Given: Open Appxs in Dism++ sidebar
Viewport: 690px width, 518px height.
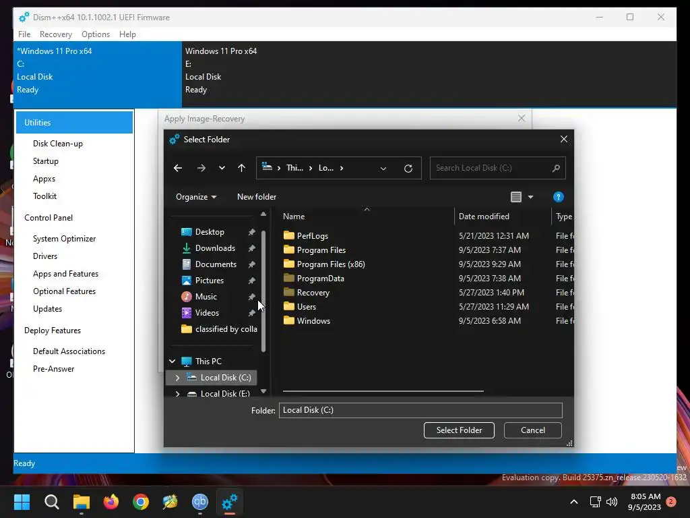Looking at the screenshot, I should pyautogui.click(x=44, y=179).
